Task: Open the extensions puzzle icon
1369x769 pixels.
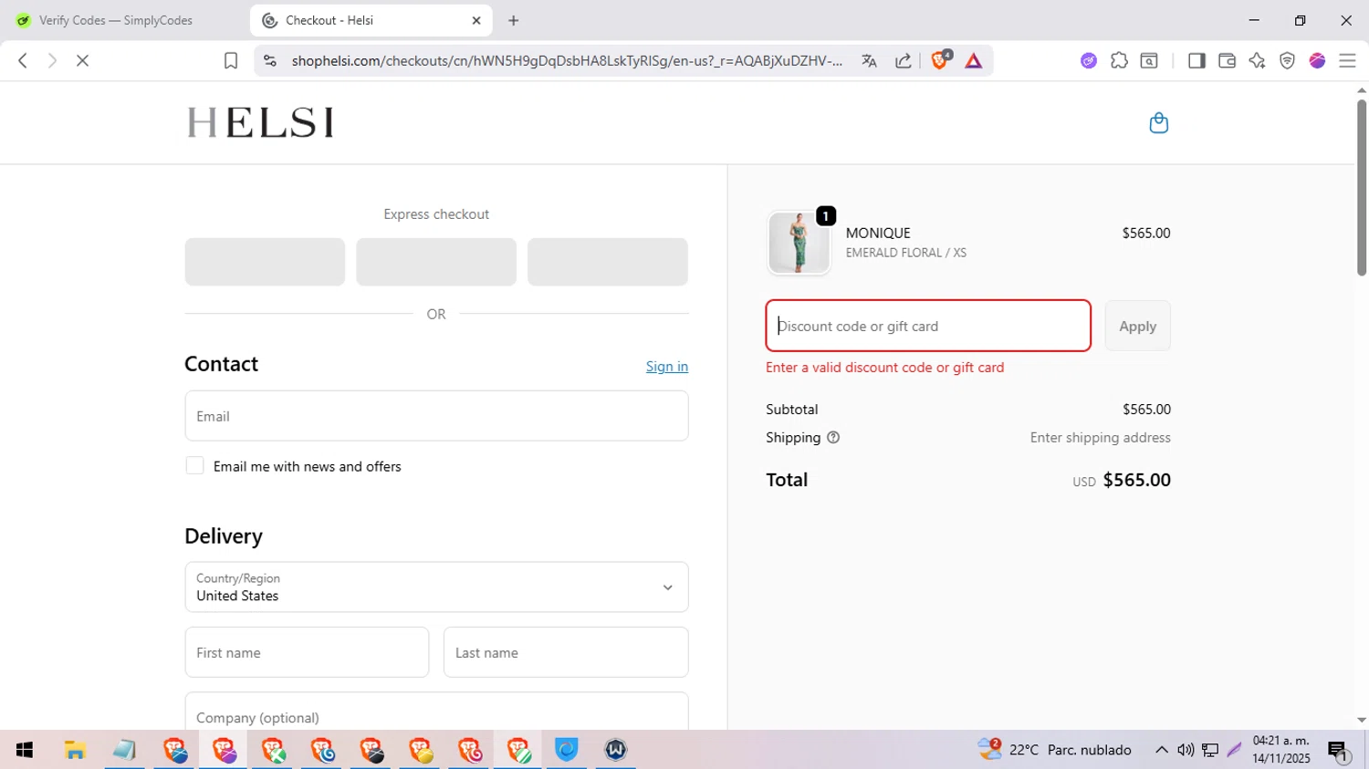Action: (x=1119, y=61)
